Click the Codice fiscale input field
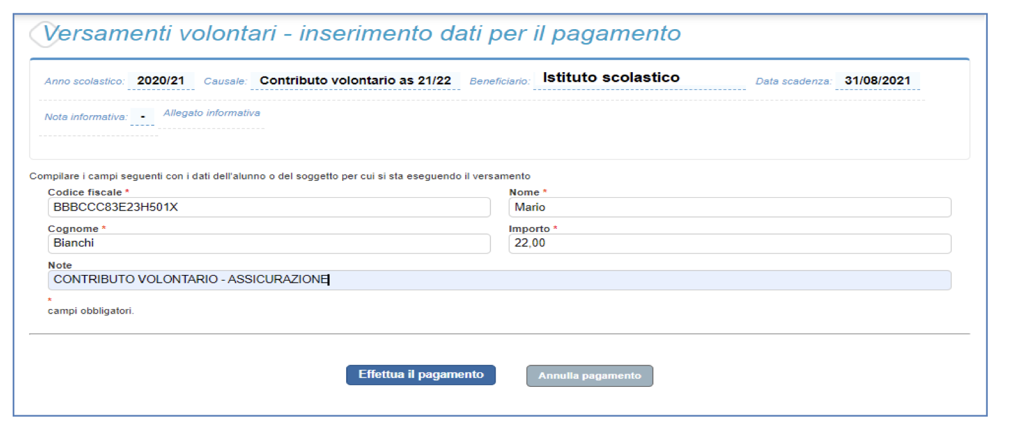Screen dimensions: 1015x440 coord(269,207)
